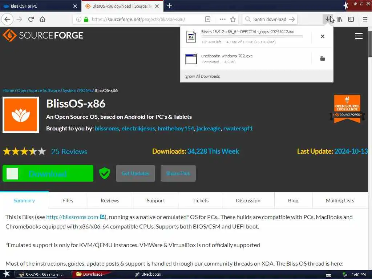Click the search box with 'ootin download'
372x279 pixels.
pyautogui.click(x=270, y=19)
